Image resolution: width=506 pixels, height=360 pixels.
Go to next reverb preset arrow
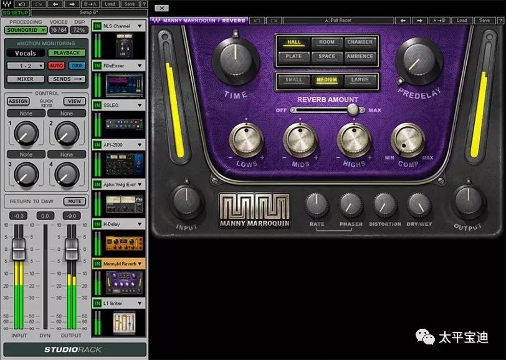coord(419,21)
